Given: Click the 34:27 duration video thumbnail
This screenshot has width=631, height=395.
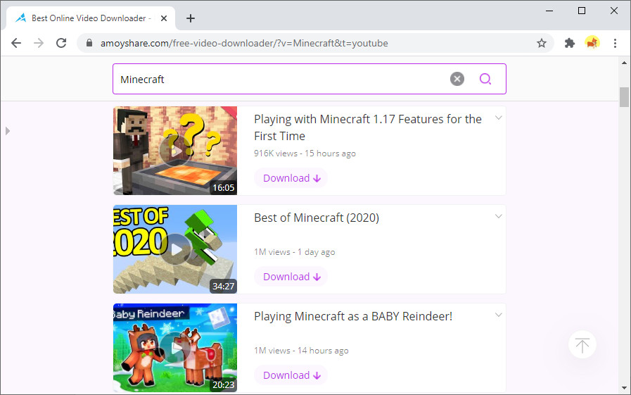Looking at the screenshot, I should click(x=175, y=249).
